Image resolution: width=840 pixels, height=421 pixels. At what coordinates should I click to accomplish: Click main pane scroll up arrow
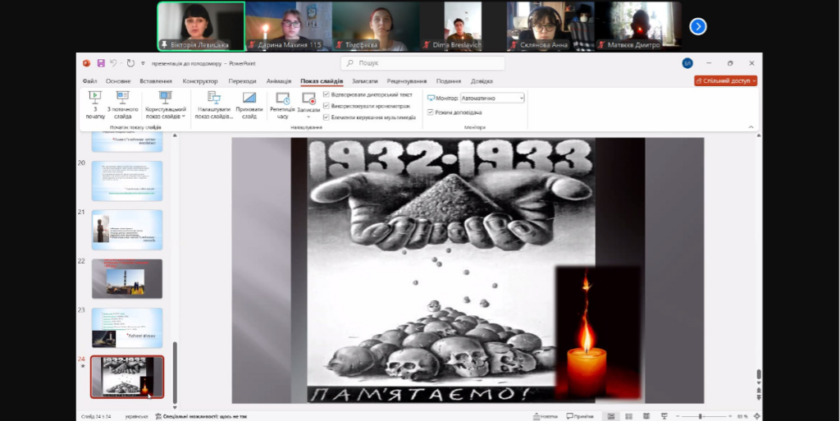(x=759, y=135)
